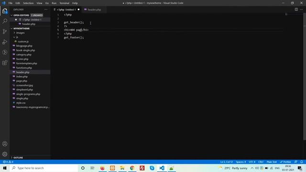This screenshot has height=172, width=306.
Task: Open the Explorer view in activity bar
Action: [5, 11]
